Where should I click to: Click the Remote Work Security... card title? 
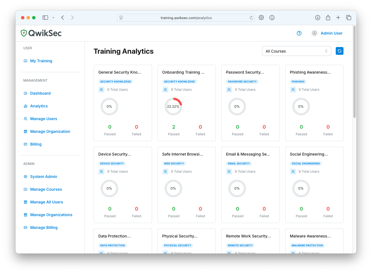point(248,236)
